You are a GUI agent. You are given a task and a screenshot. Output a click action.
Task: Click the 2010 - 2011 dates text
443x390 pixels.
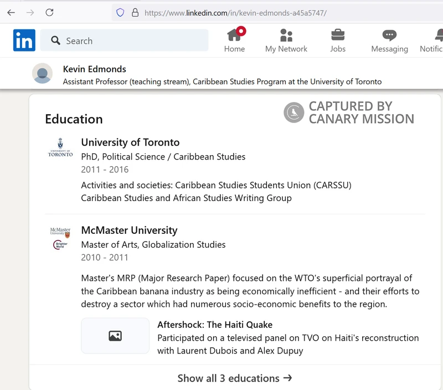105,257
